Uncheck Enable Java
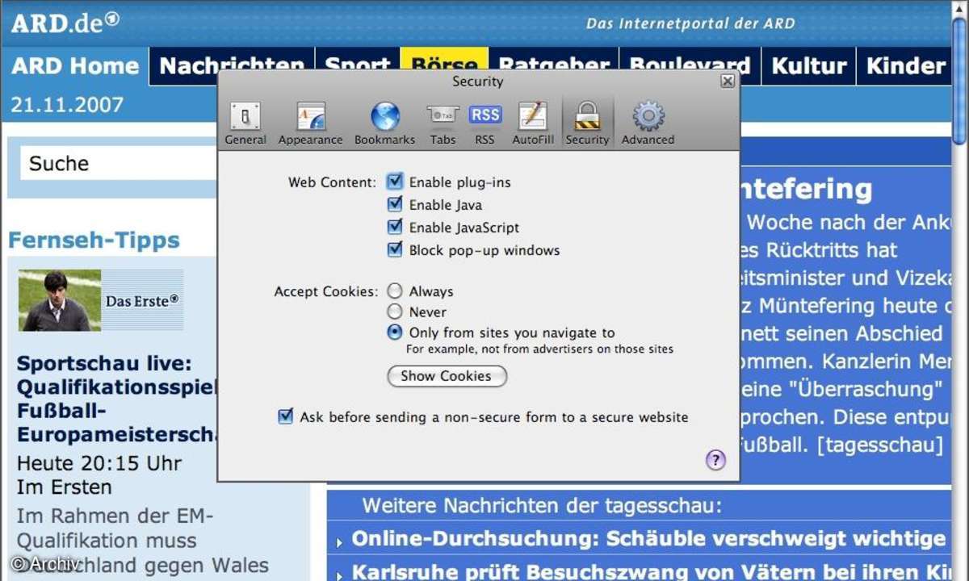Viewport: 969px width, 581px height. [394, 204]
